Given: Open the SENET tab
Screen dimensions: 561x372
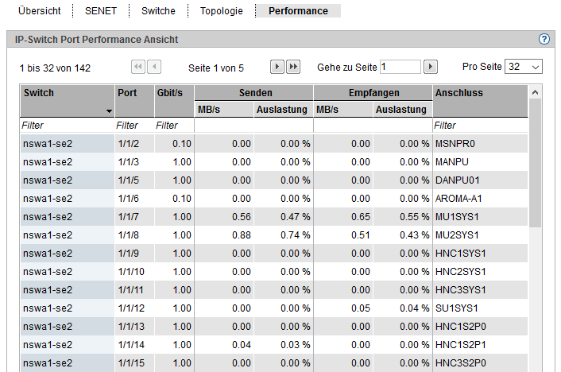Looking at the screenshot, I should 101,11.
